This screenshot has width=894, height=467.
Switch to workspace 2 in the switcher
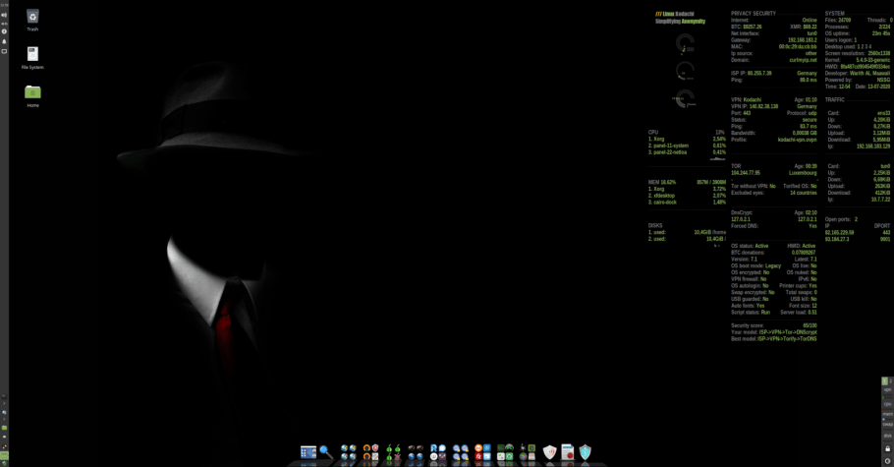pos(891,380)
